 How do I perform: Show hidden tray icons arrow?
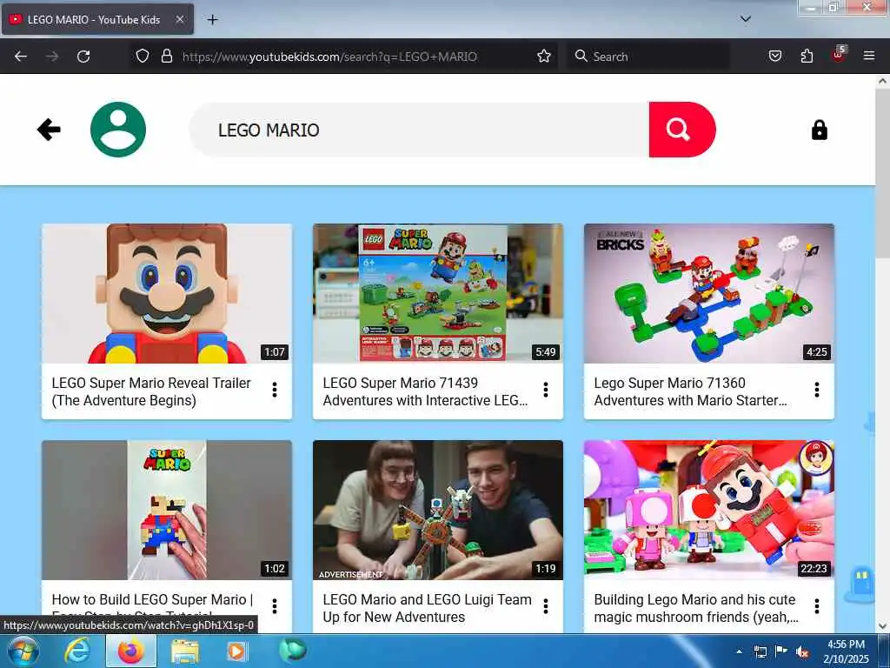click(x=739, y=651)
